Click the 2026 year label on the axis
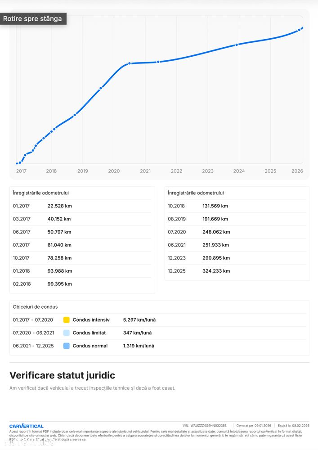This screenshot has height=450, width=318. point(297,171)
